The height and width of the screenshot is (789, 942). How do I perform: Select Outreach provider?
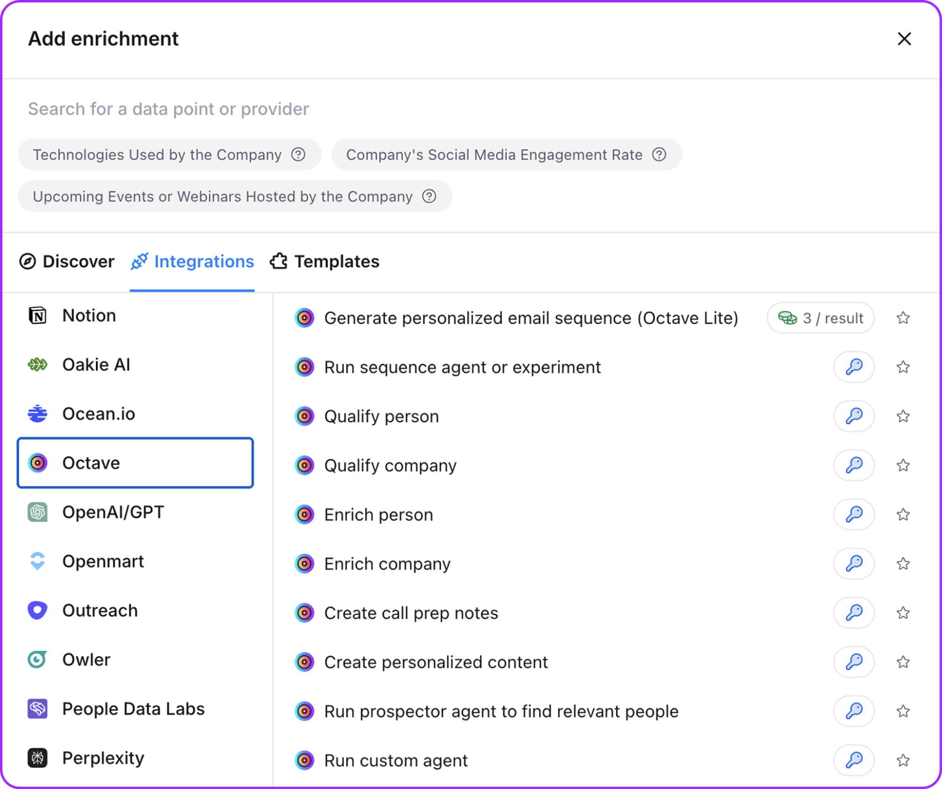click(135, 610)
